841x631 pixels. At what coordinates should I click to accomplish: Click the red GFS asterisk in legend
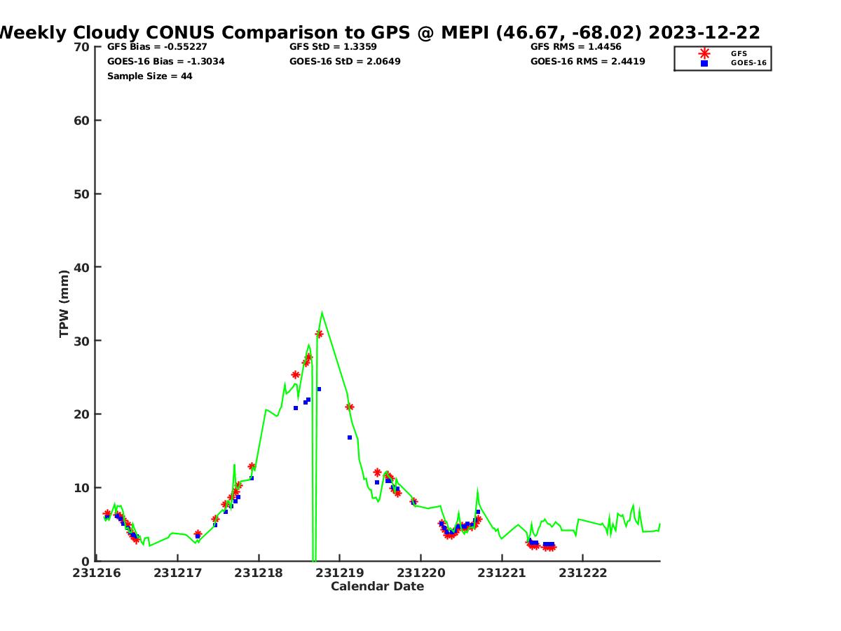coord(704,53)
